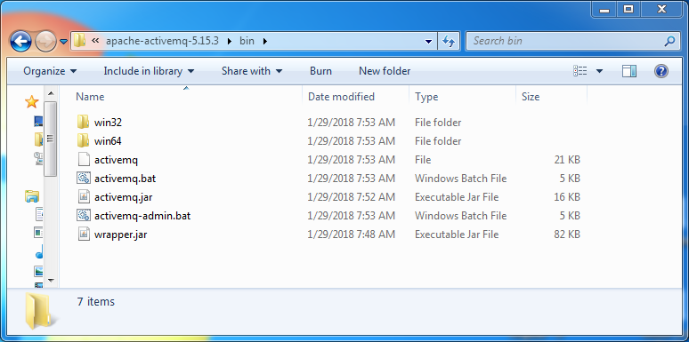Click Downloads folder icon under Favorites

38,139
